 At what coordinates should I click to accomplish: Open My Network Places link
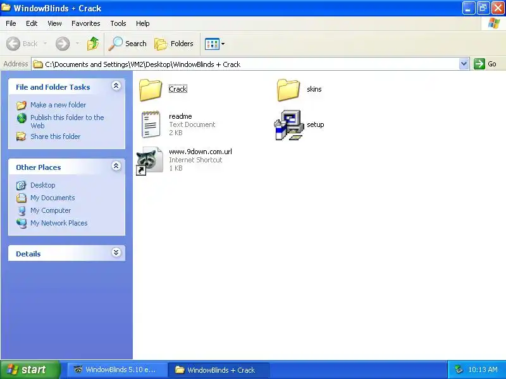59,223
